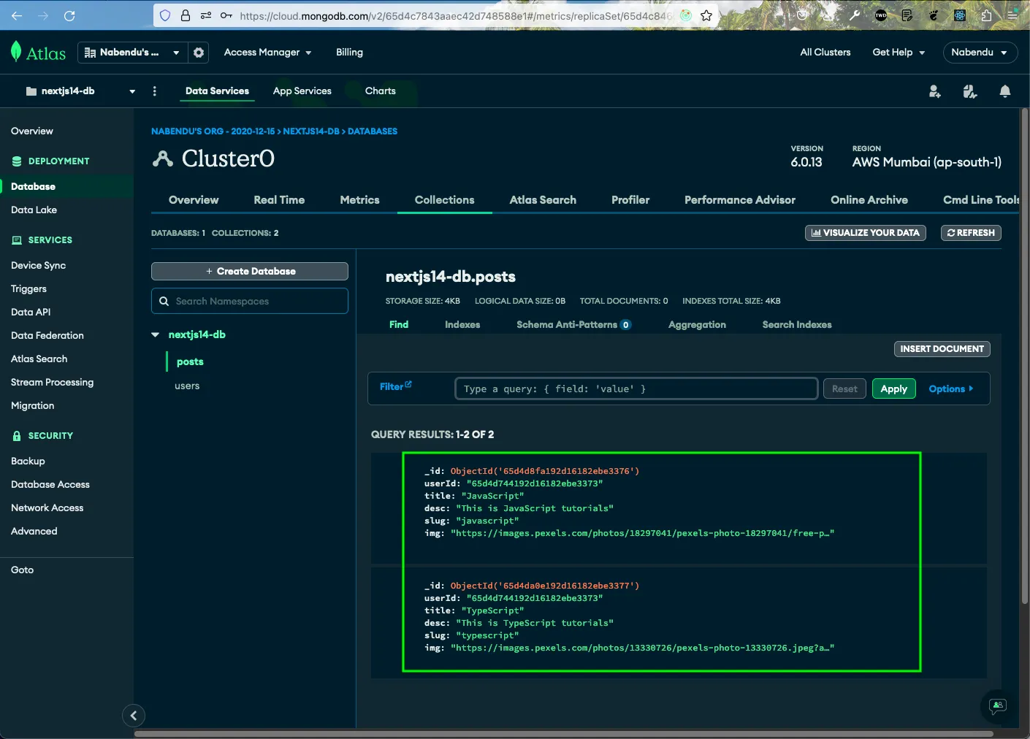This screenshot has height=739, width=1030.
Task: Switch to App Services tab
Action: coord(302,91)
